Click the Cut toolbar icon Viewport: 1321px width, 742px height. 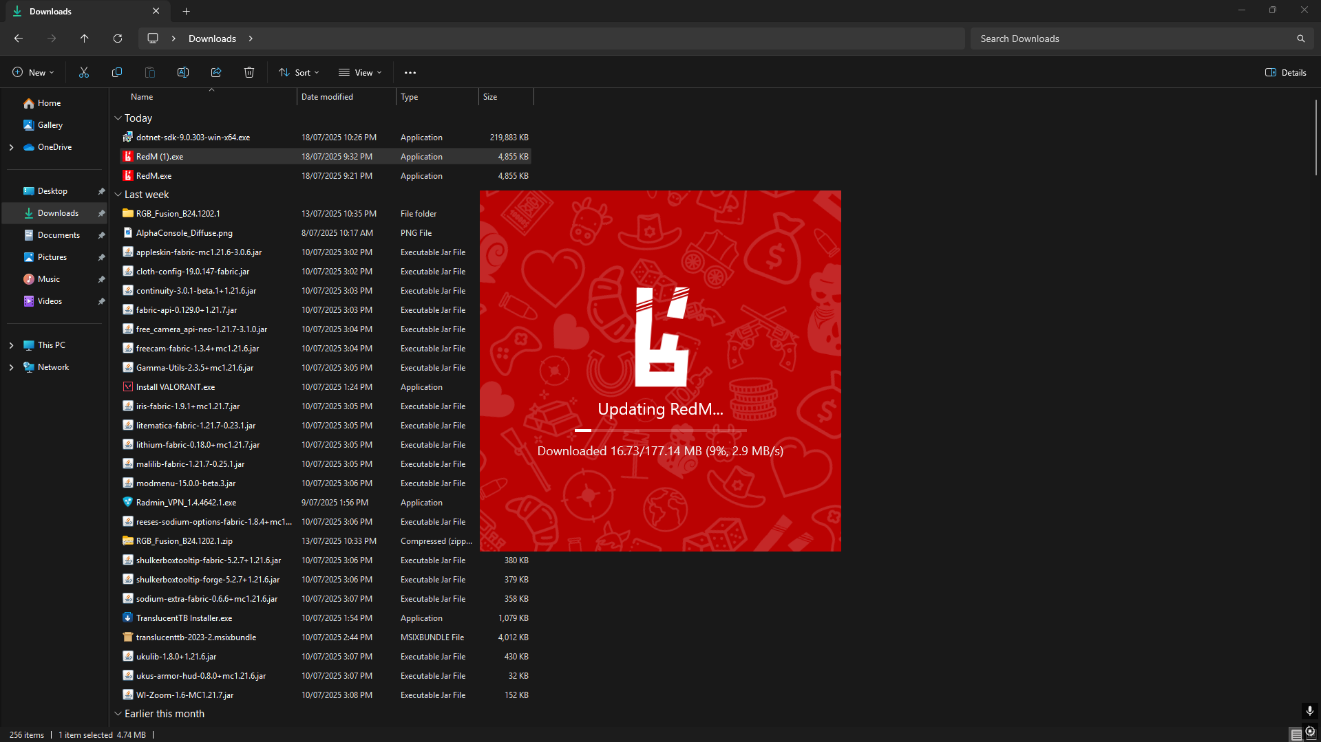click(x=84, y=72)
